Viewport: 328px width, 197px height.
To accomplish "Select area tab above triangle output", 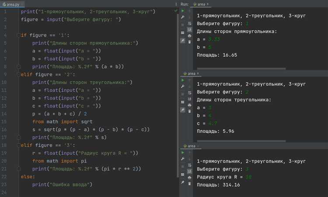I will tap(191, 73).
